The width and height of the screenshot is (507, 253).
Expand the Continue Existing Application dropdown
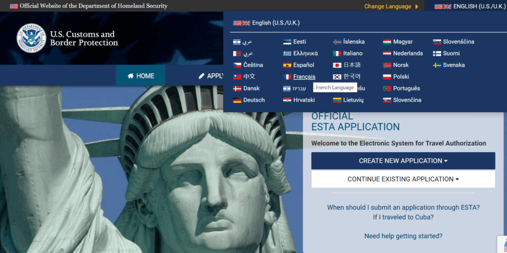(x=403, y=179)
